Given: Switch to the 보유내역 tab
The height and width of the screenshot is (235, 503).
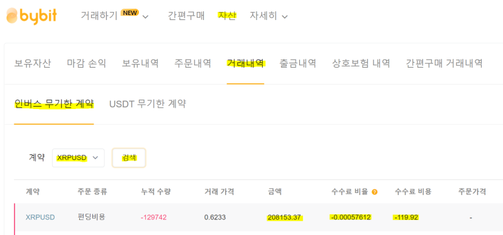Looking at the screenshot, I should coord(140,63).
